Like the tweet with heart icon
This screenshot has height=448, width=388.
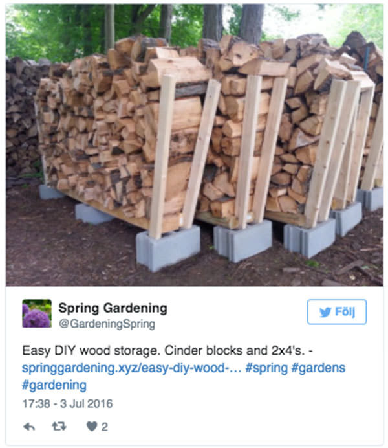[x=92, y=427]
